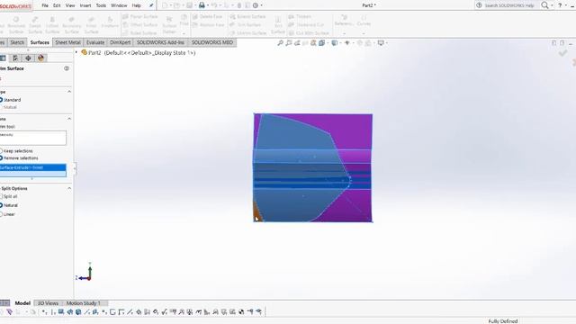Open the Motion Study 1 tab
Screen dimensions: 576x324
(84, 303)
